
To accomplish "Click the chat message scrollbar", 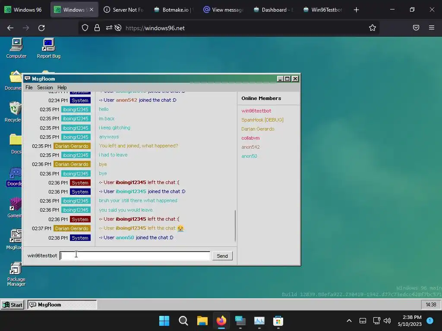I will click(x=235, y=226).
